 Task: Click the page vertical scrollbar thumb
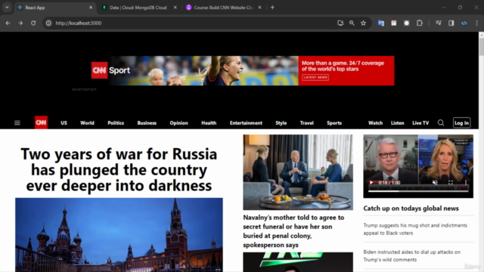point(481,47)
